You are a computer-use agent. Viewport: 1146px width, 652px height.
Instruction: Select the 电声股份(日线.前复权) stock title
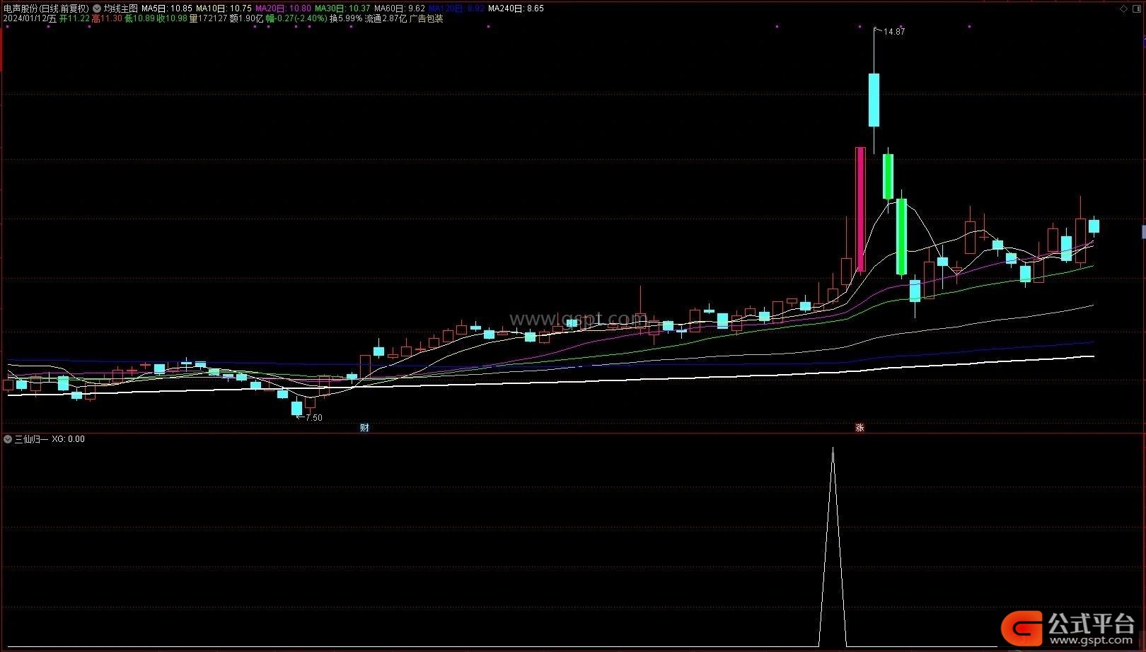click(x=46, y=8)
